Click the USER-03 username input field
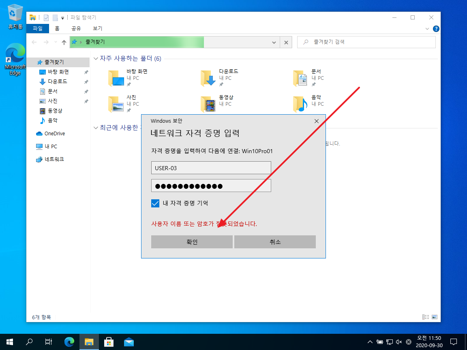 coord(211,167)
